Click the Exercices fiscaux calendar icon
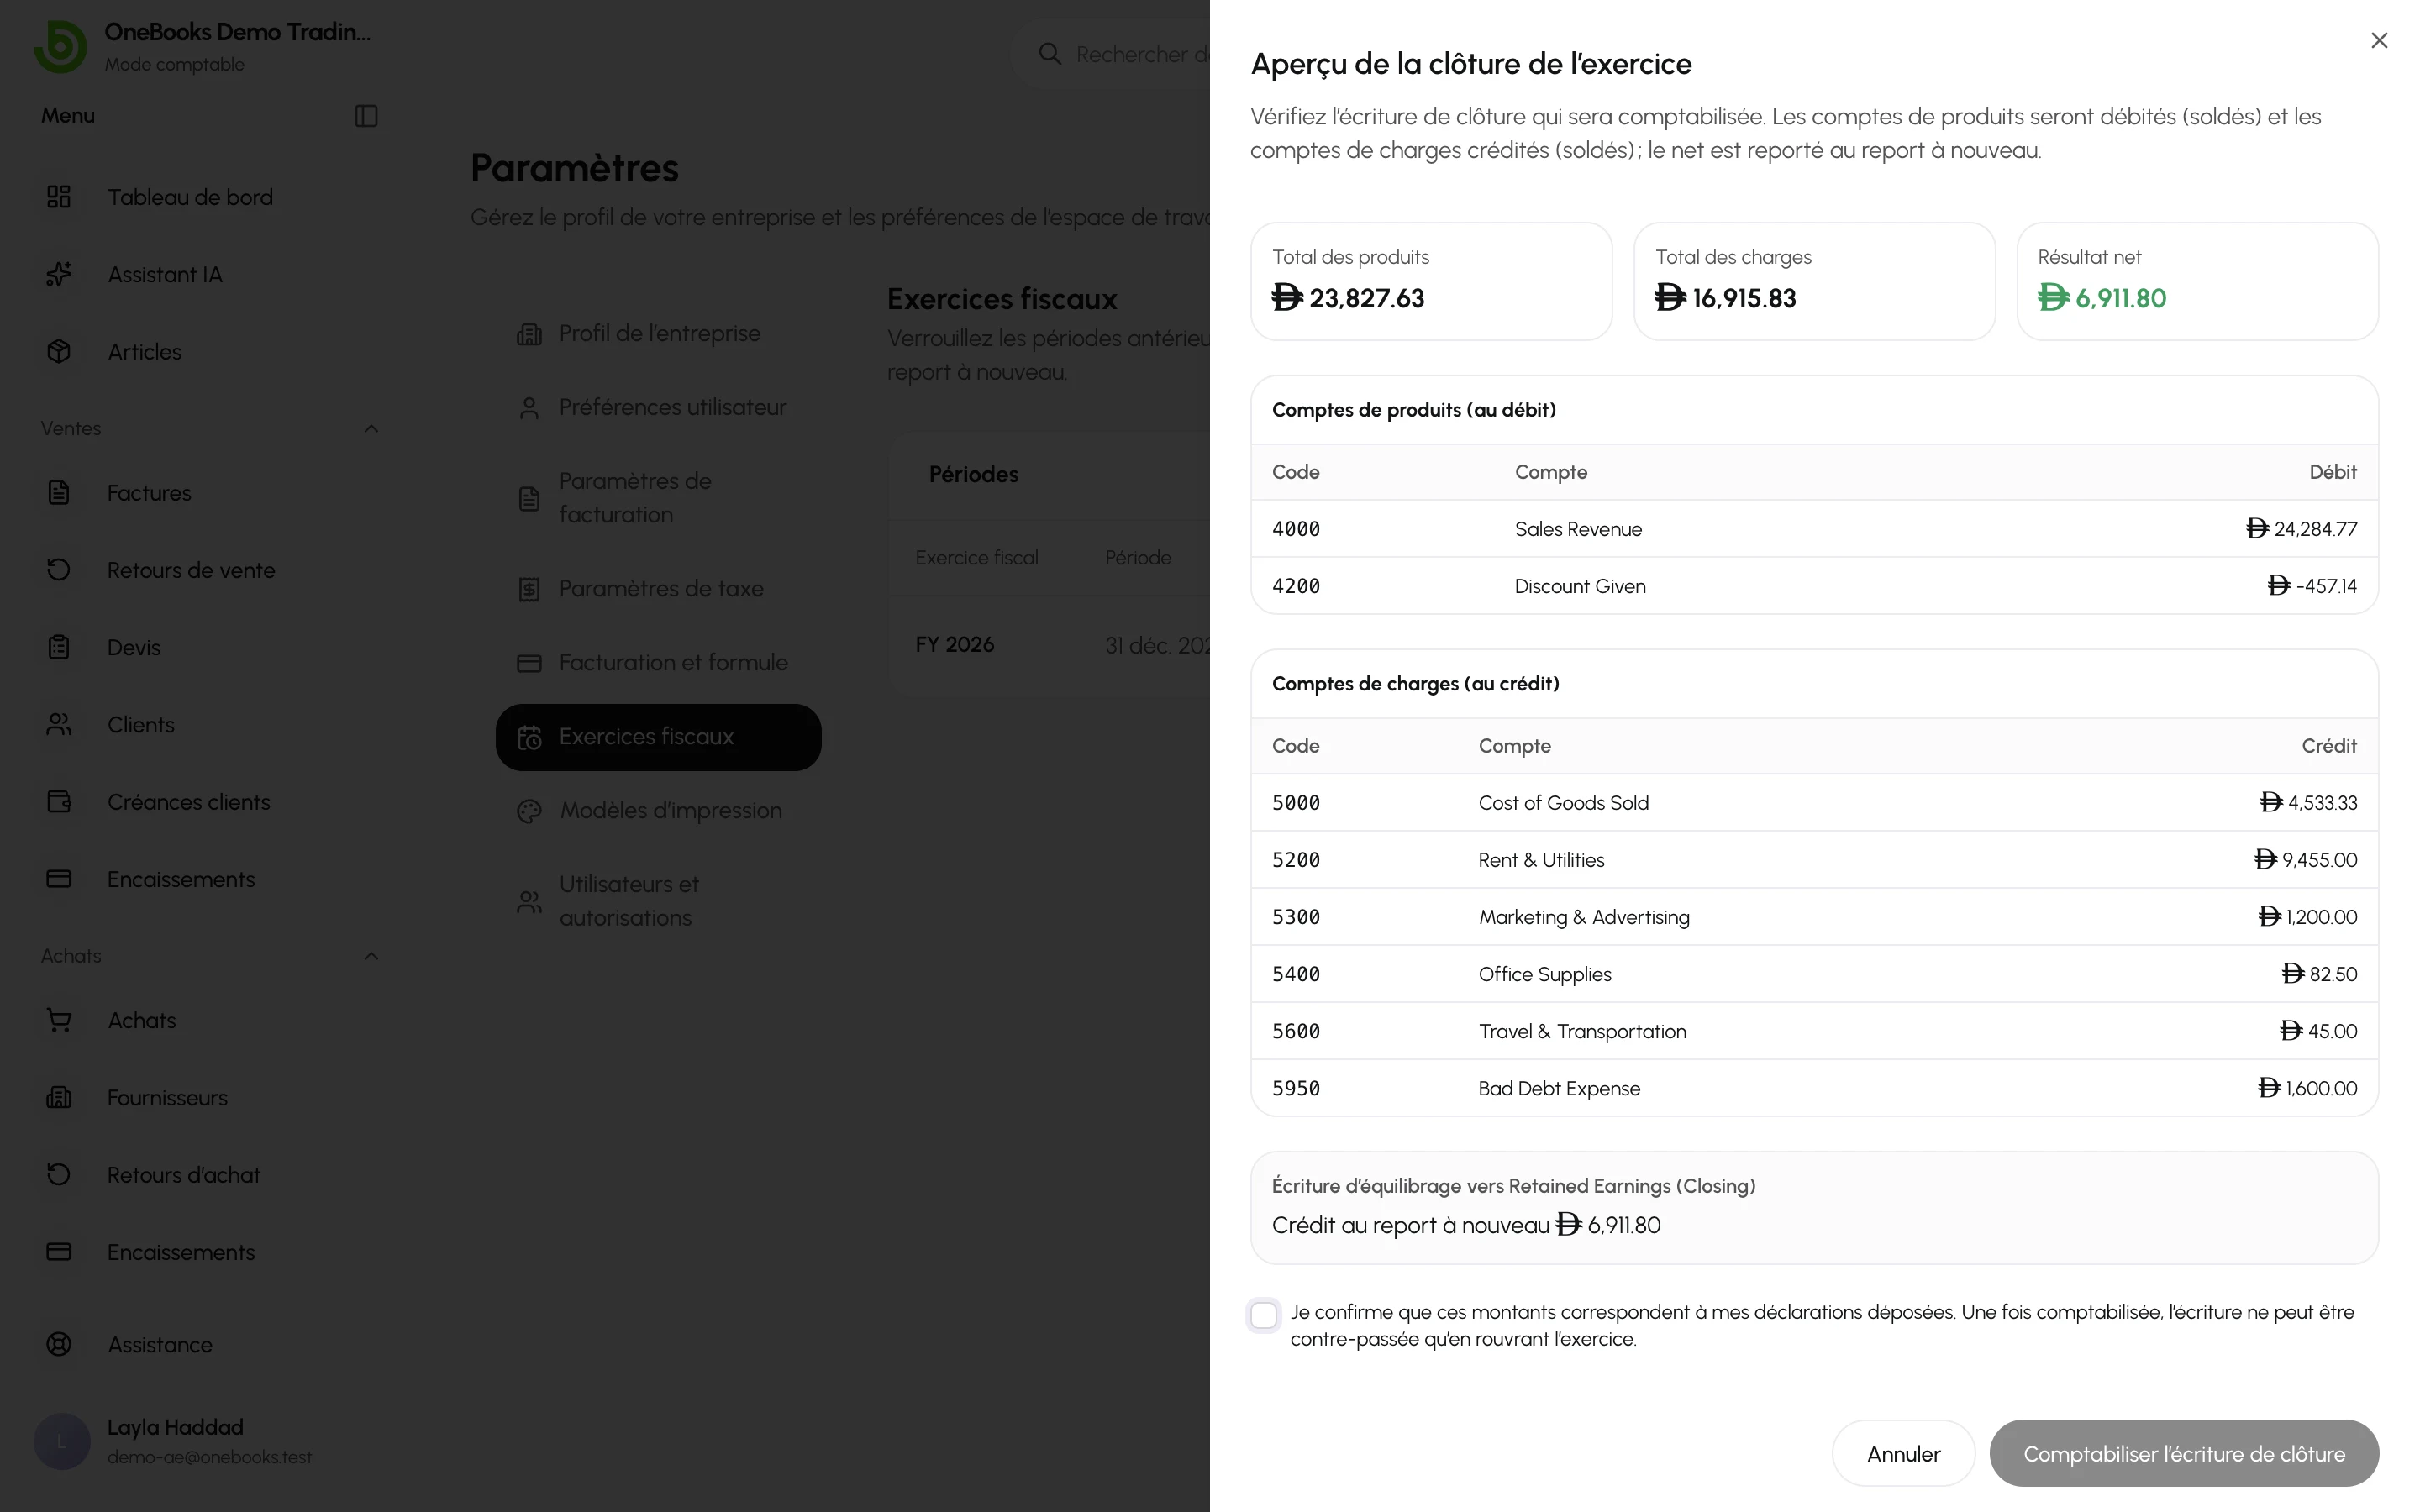This screenshot has width=2420, height=1512. pos(529,737)
